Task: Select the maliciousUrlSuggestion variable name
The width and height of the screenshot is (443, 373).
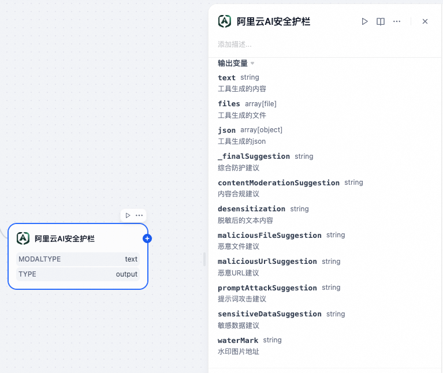Action: click(267, 262)
